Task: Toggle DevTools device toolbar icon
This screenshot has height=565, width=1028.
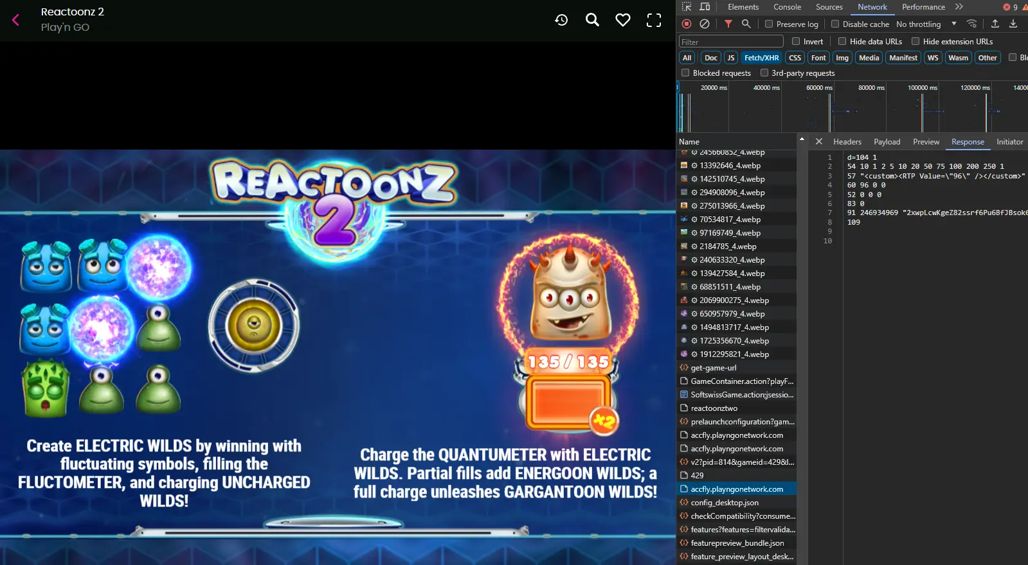Action: click(x=705, y=7)
